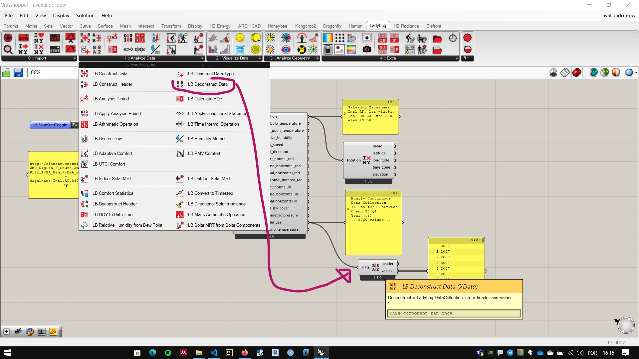Click the LB Deconstruct Data menu item
This screenshot has height=359, width=639.
[x=208, y=84]
